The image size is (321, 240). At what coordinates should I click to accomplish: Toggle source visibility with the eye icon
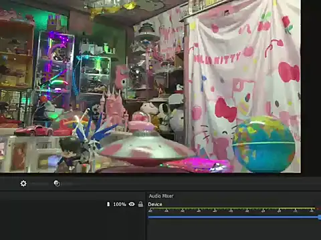click(x=132, y=204)
